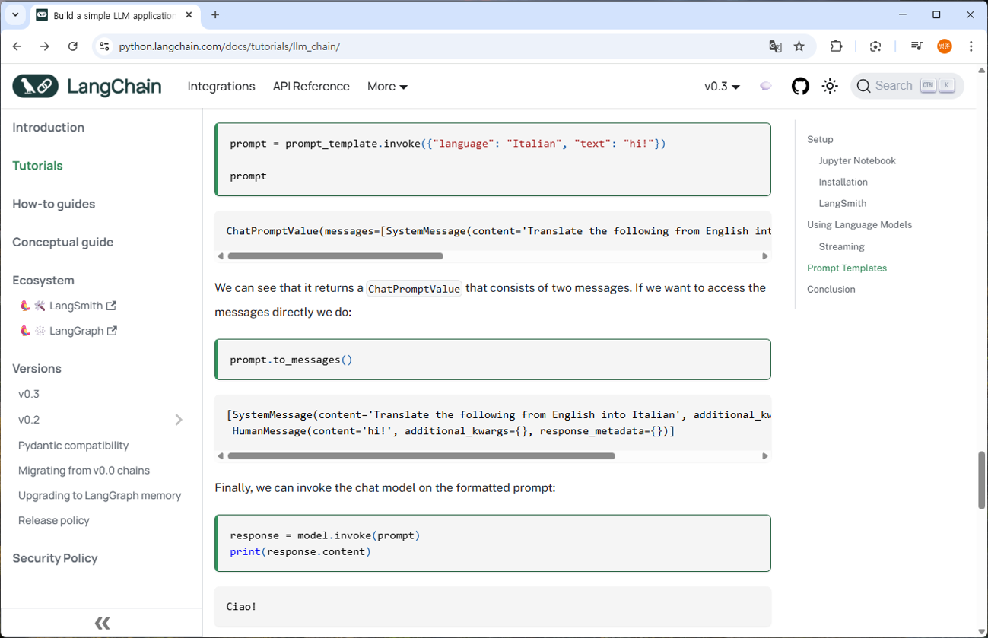Click the search magnifier icon
Viewport: 988px width, 638px height.
click(863, 86)
